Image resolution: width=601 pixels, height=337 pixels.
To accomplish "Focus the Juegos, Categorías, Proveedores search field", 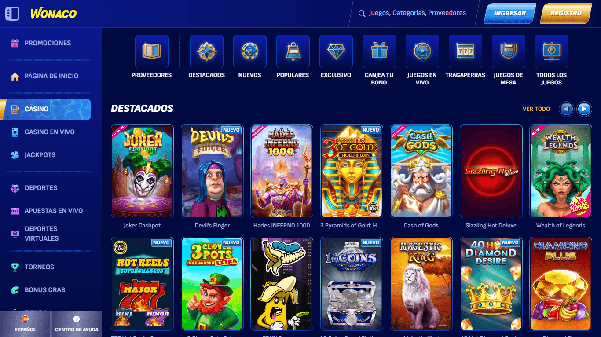I will pos(412,13).
